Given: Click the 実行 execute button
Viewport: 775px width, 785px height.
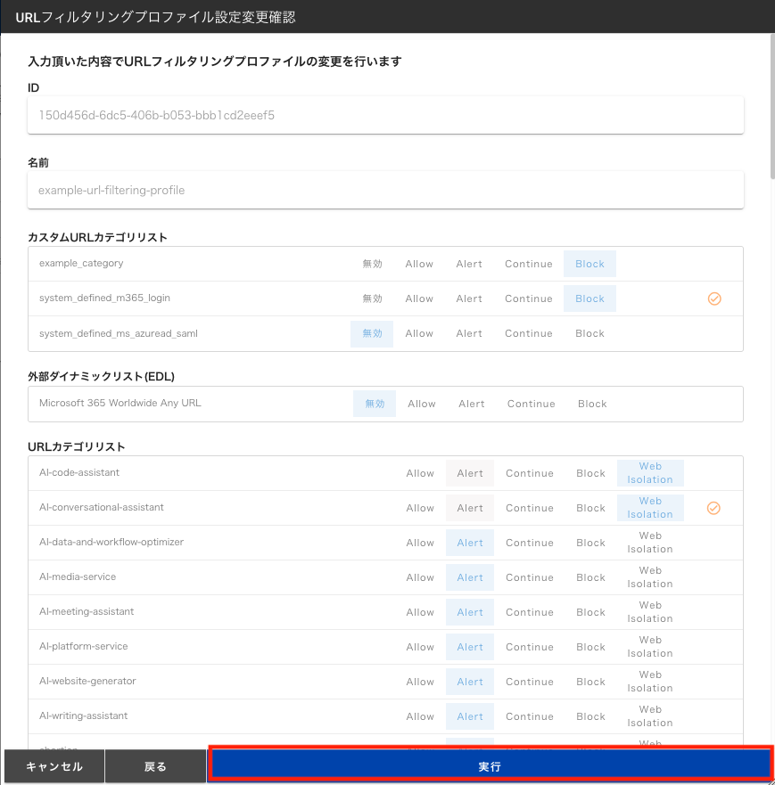Looking at the screenshot, I should pyautogui.click(x=490, y=766).
